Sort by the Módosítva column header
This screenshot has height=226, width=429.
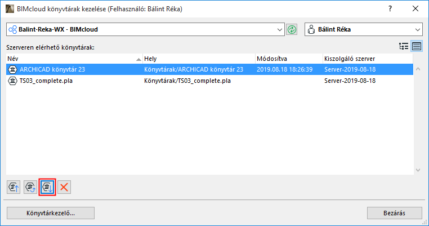[289, 59]
